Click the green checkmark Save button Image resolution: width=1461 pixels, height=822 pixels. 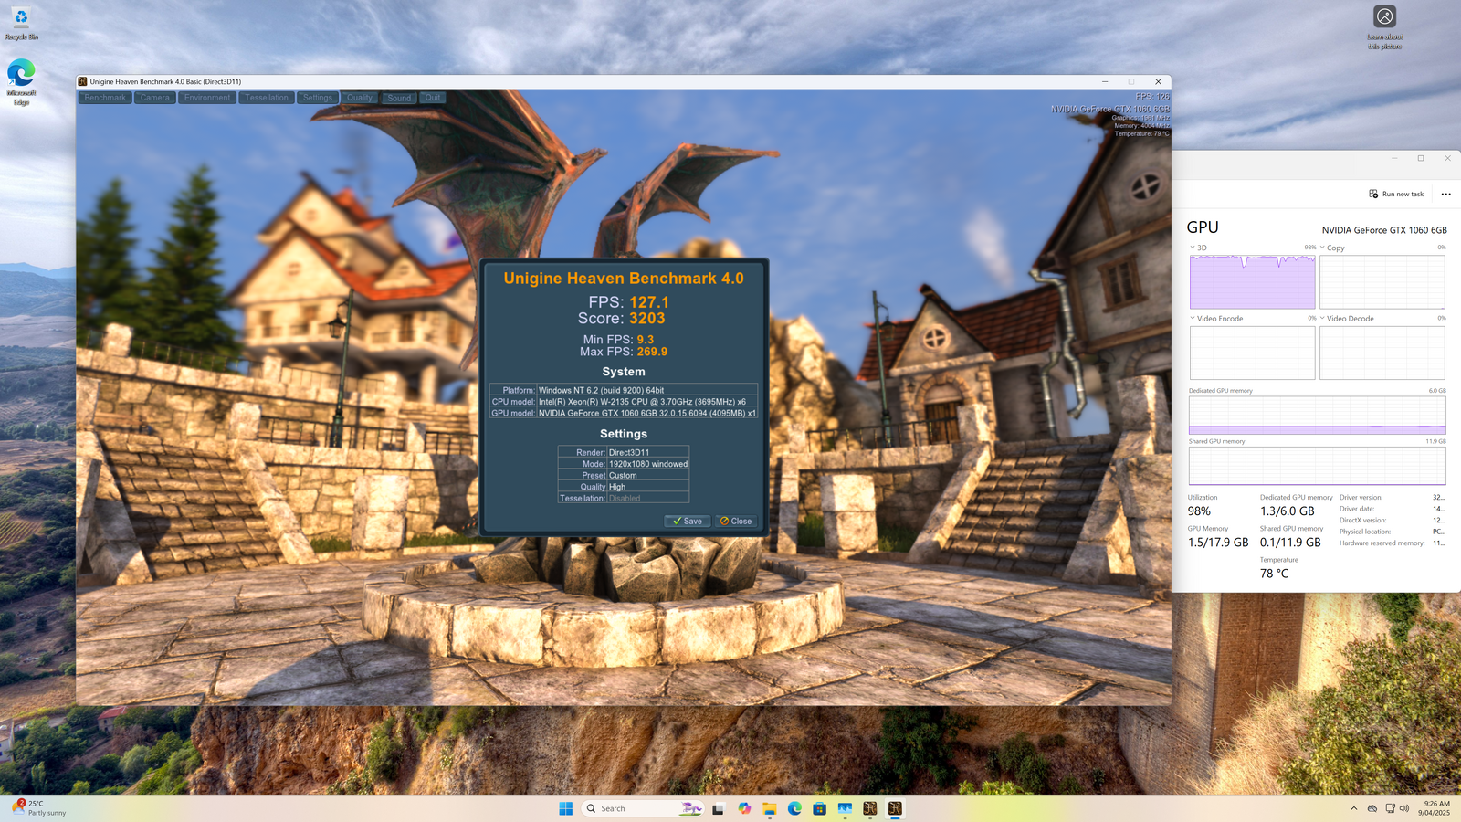pos(687,521)
